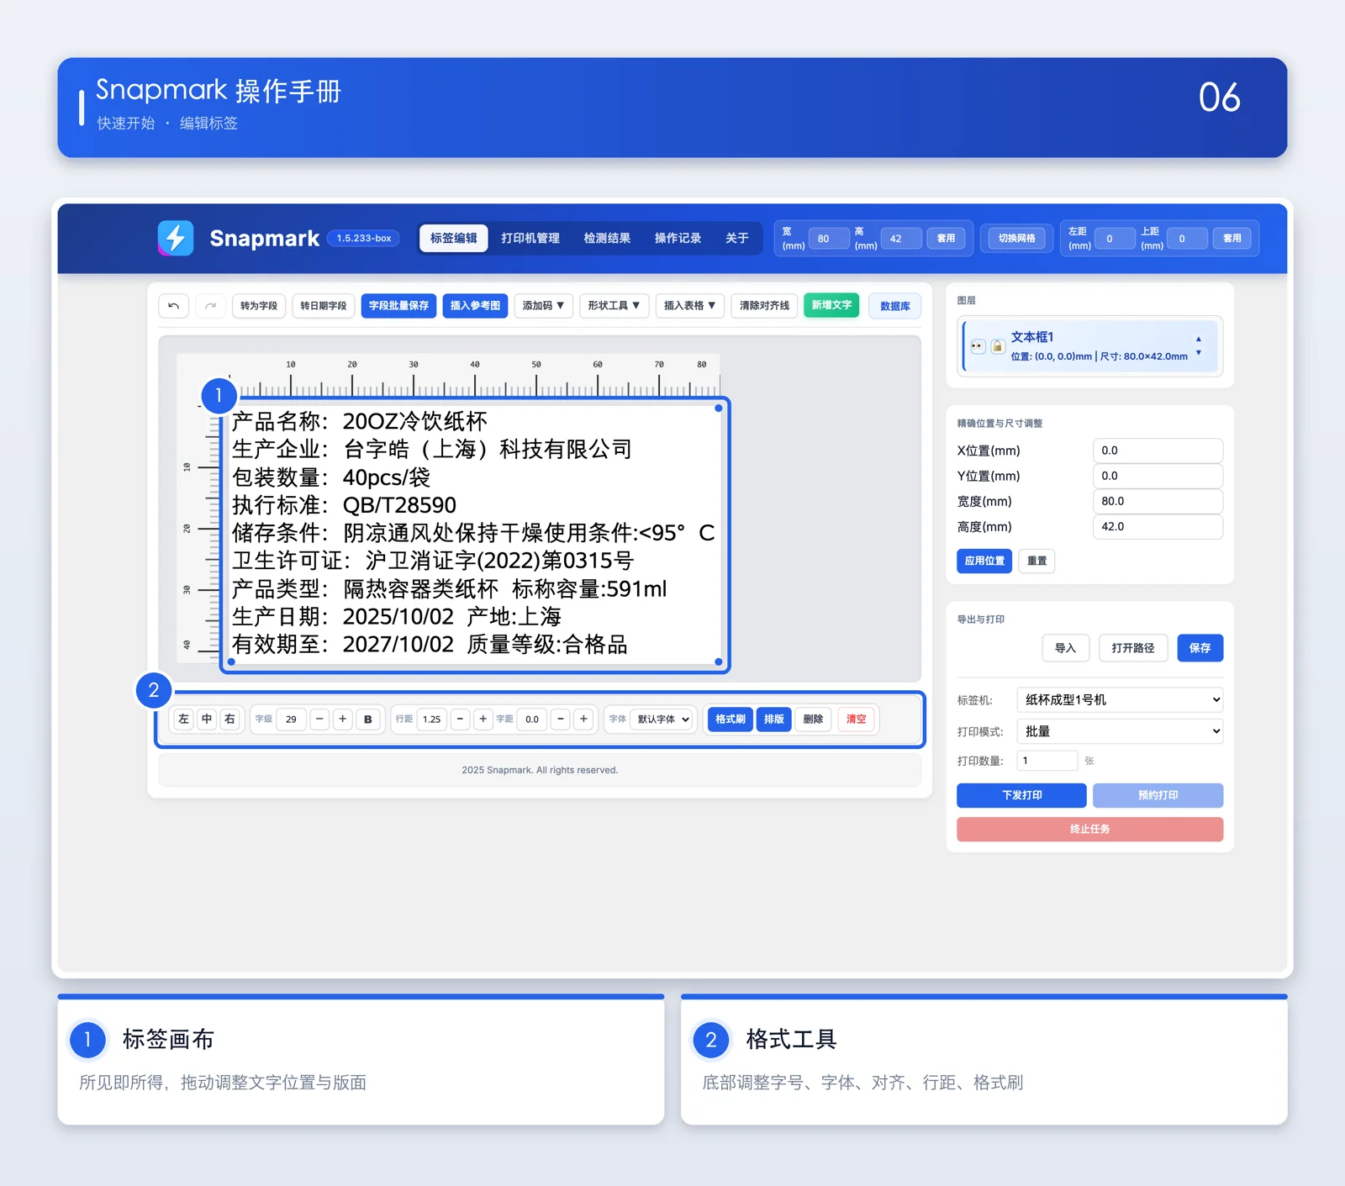Open the 关于 tab
Viewport: 1345px width, 1186px height.
coord(737,239)
